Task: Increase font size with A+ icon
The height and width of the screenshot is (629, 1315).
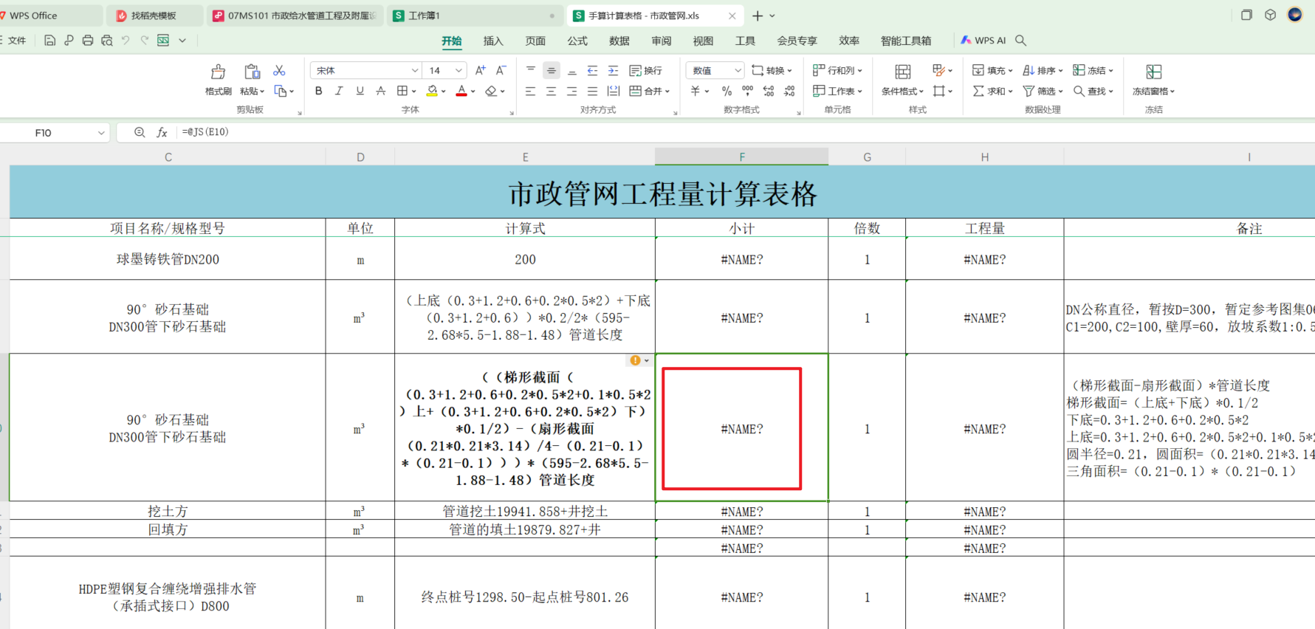Action: [x=481, y=70]
